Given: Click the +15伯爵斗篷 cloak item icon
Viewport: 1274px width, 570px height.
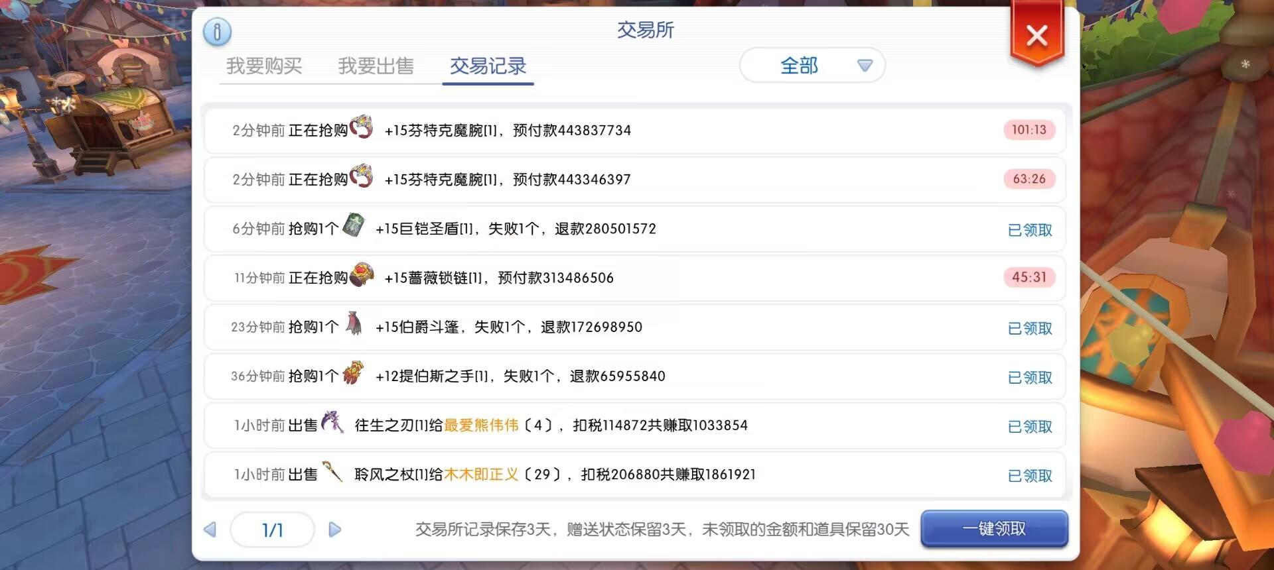Looking at the screenshot, I should pyautogui.click(x=354, y=323).
